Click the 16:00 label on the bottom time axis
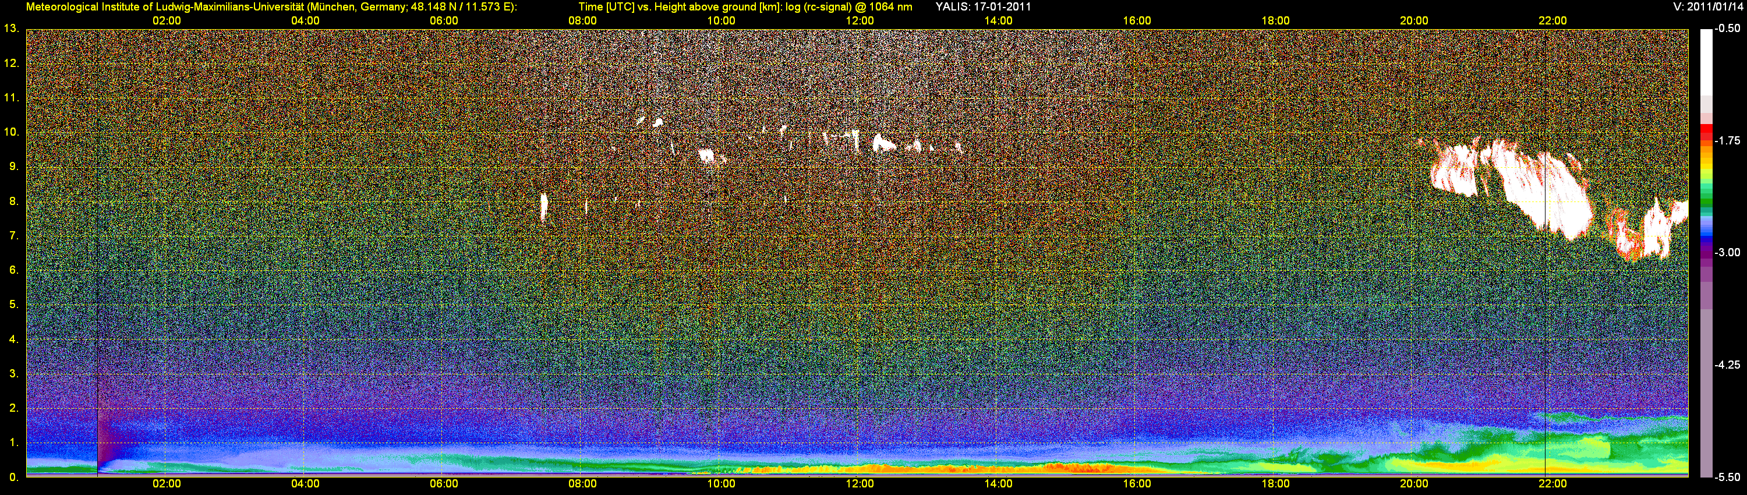The width and height of the screenshot is (1747, 495). (1137, 483)
